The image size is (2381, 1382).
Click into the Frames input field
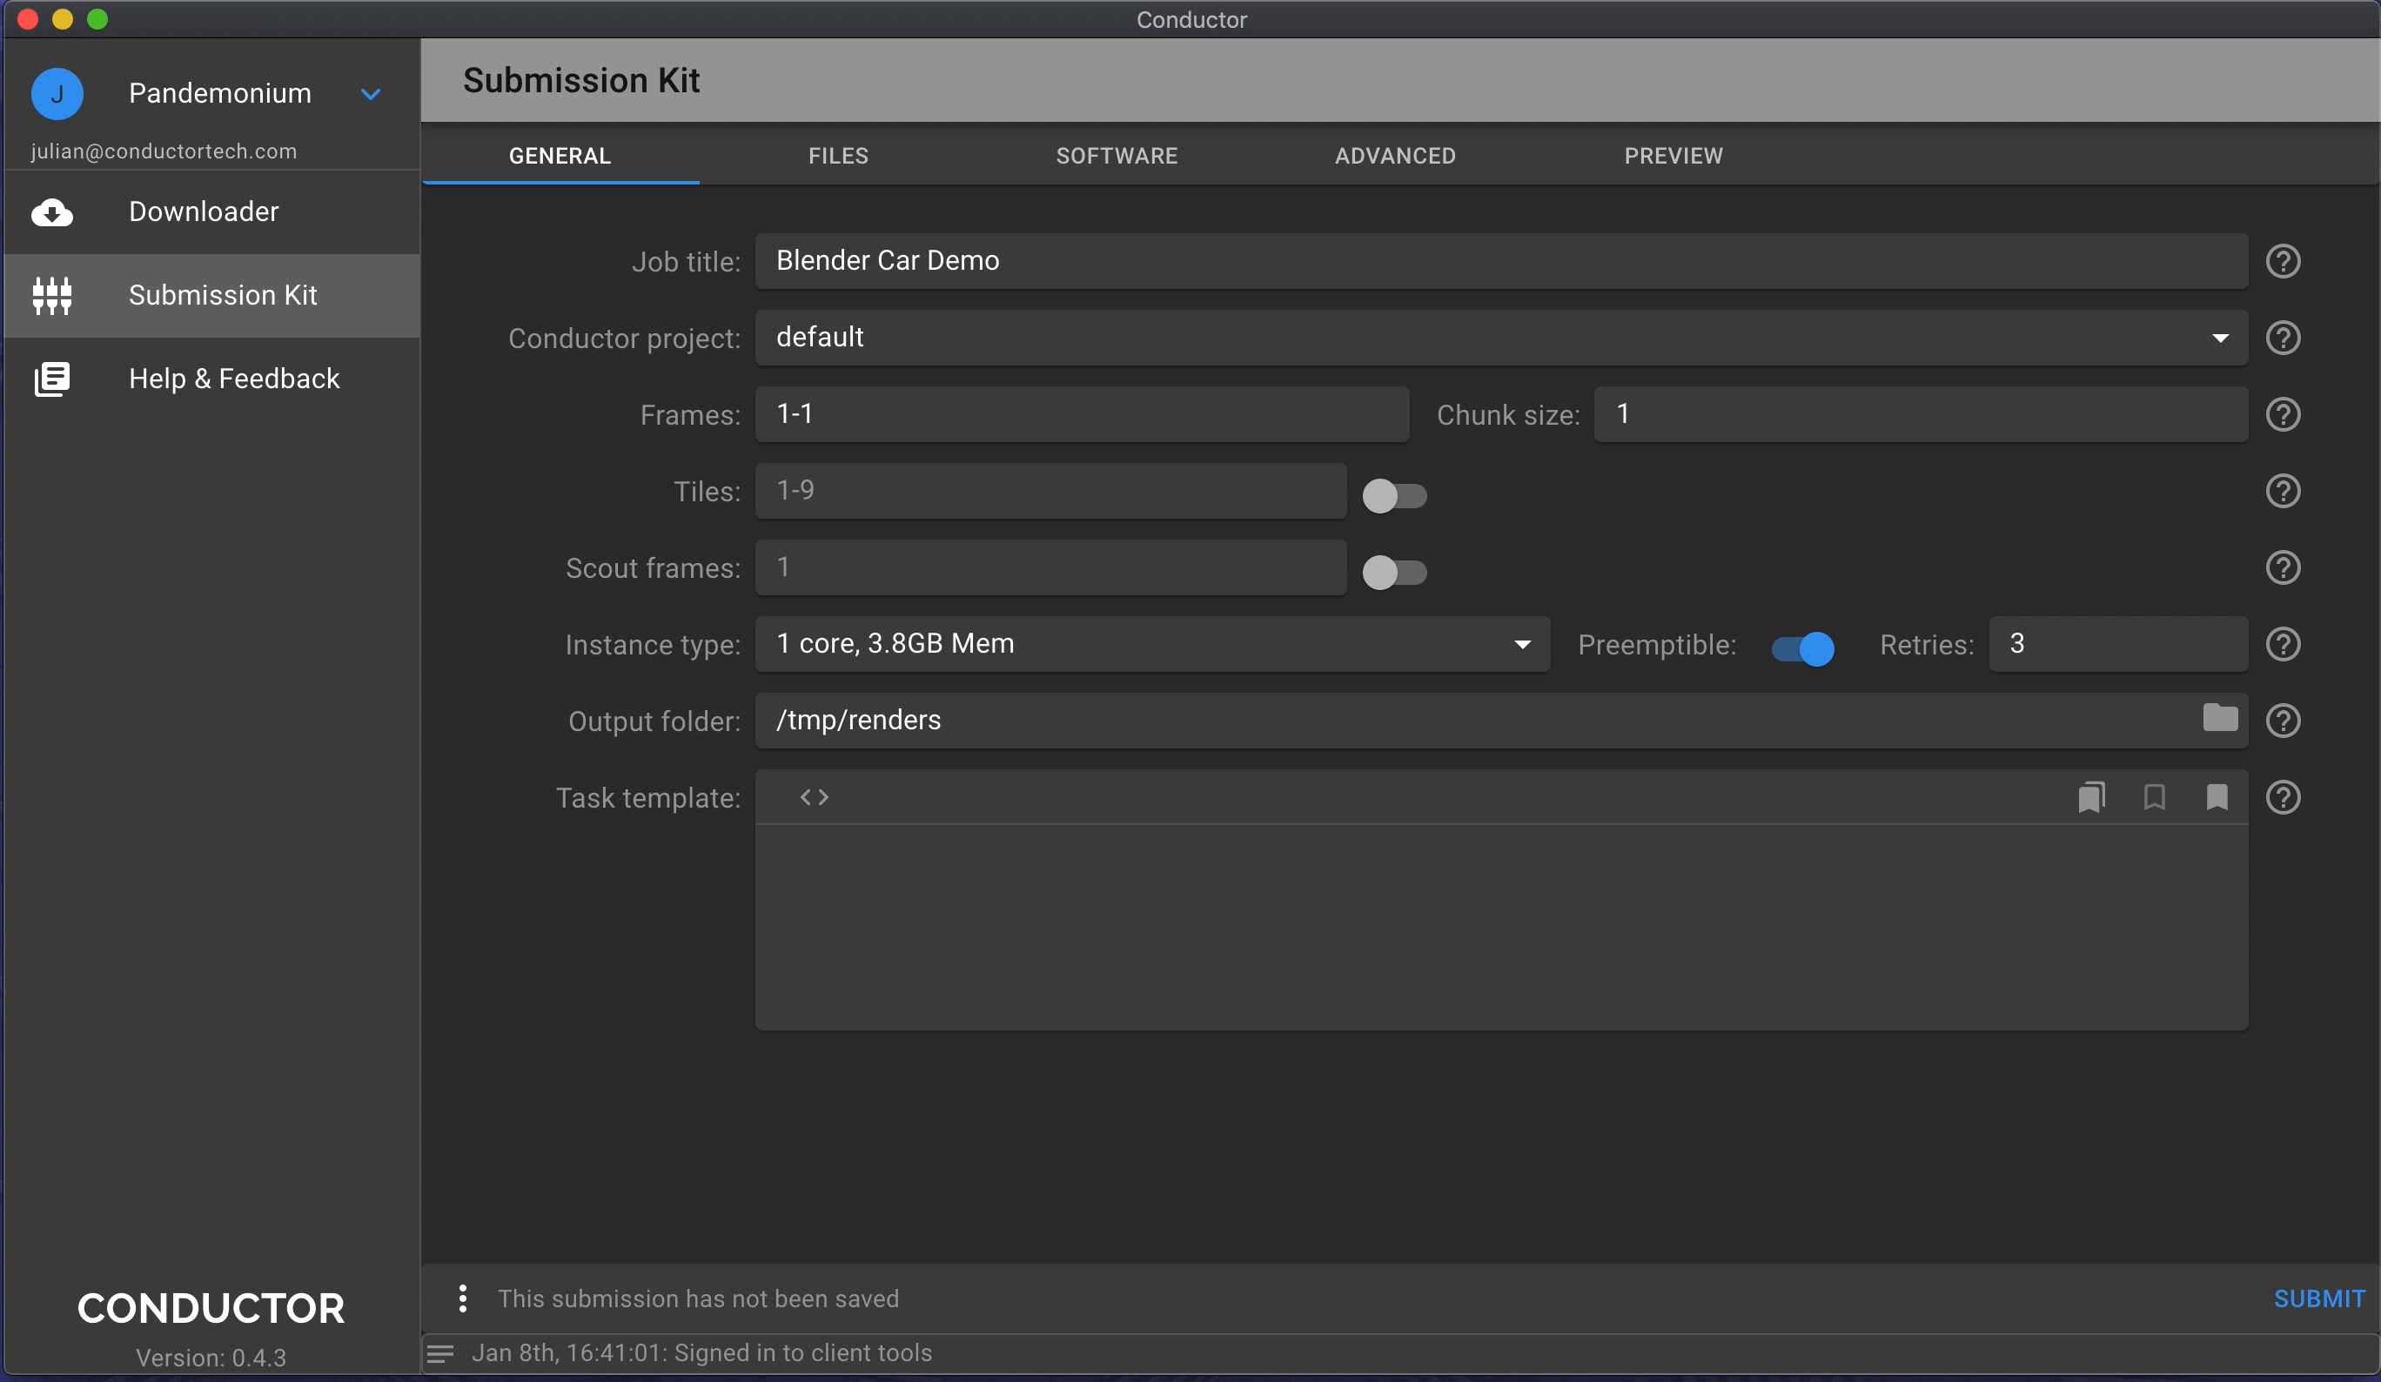point(1081,413)
